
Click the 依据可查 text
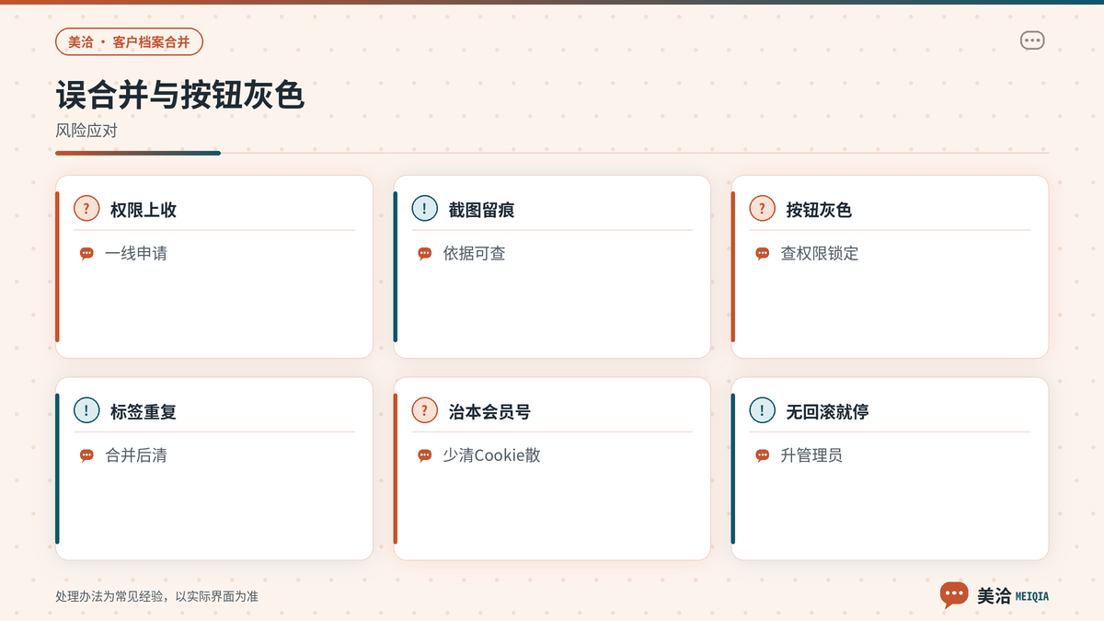click(474, 254)
